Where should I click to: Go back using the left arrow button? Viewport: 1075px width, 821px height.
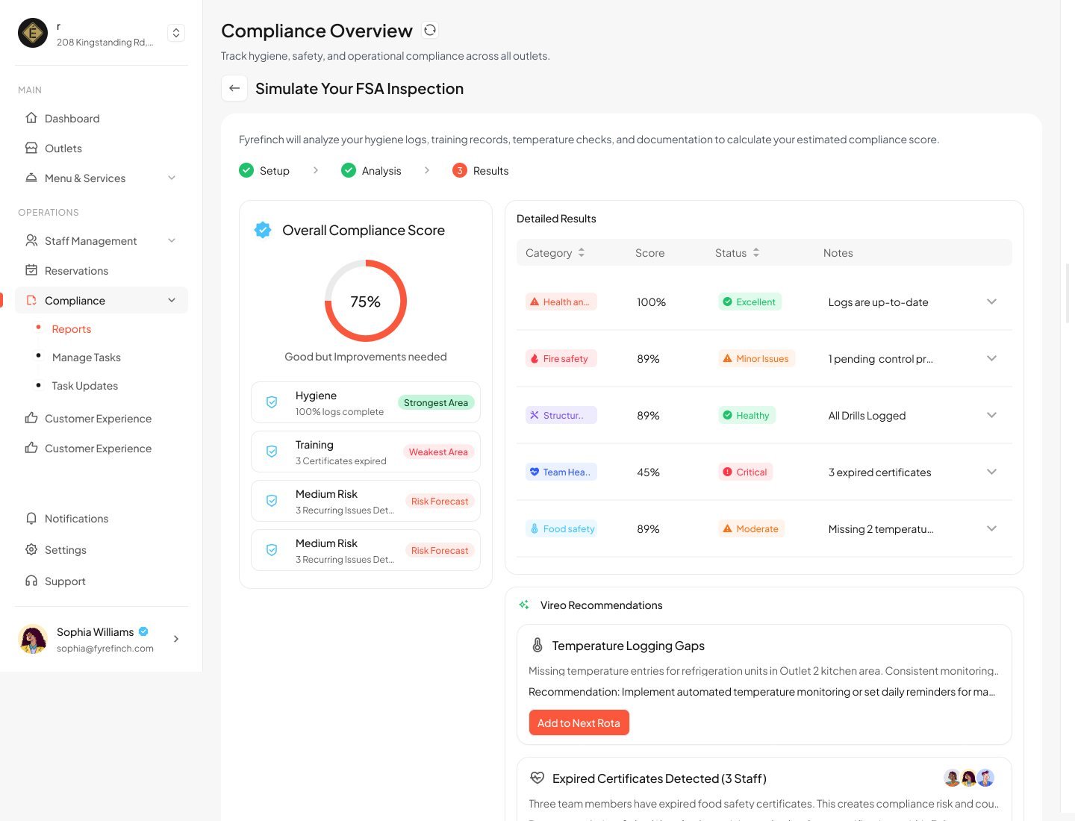tap(234, 88)
